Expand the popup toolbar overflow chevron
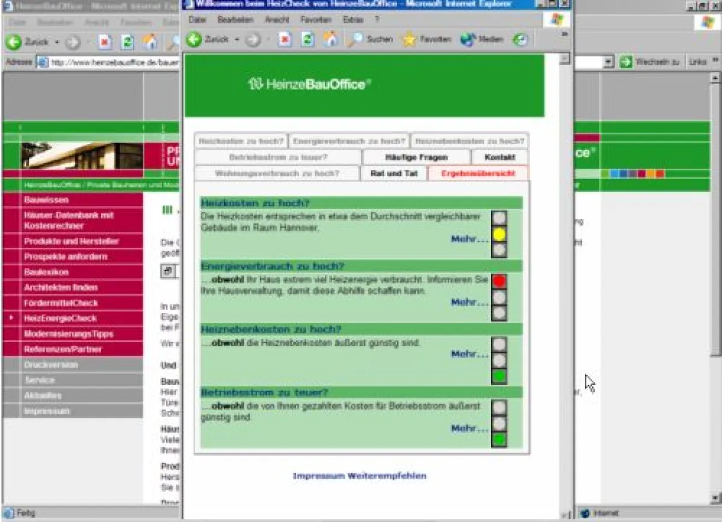The height and width of the screenshot is (522, 722). pos(564,35)
